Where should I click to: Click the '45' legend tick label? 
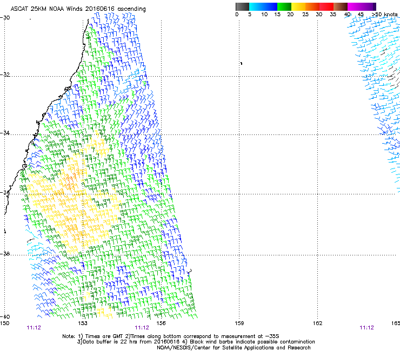click(x=361, y=15)
